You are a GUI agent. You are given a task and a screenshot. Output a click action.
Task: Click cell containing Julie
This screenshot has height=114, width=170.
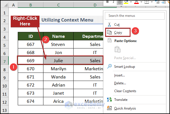58,61
